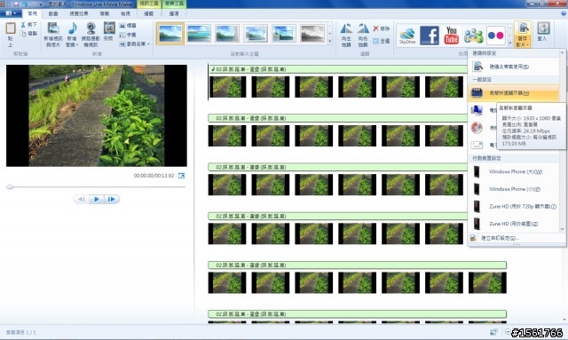568x340 pixels.
Task: Click the Previous frame button
Action: click(x=81, y=199)
